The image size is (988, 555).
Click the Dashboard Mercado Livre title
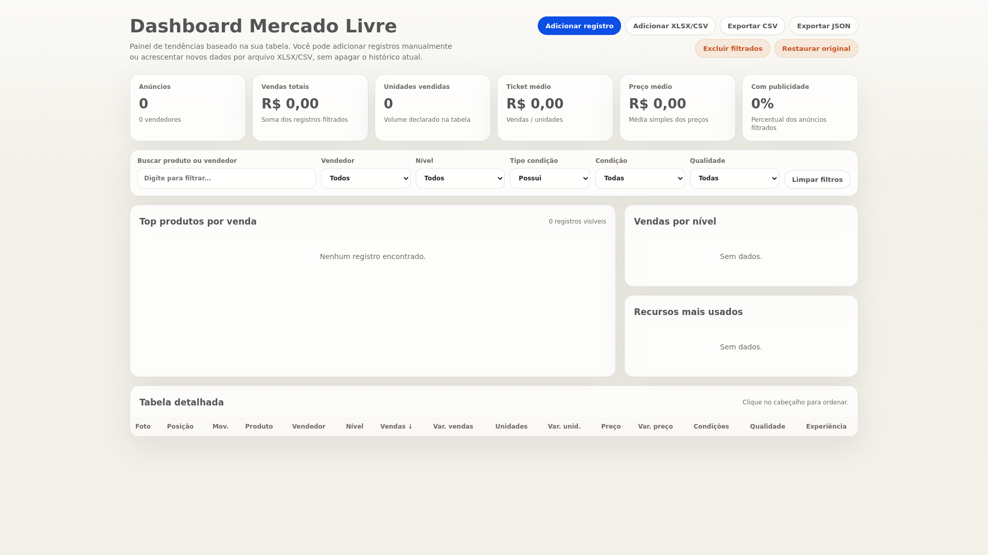pos(263,26)
